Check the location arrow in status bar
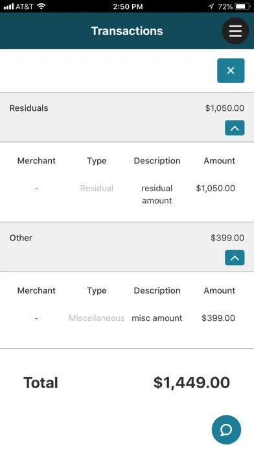Screen dimensions: 254x451 pos(211,6)
